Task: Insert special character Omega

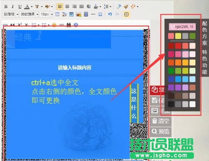Action: [x=100, y=14]
